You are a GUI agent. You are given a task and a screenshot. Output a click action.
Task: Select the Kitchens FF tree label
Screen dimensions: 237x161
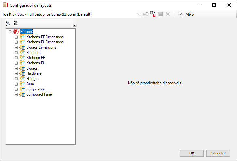(36, 58)
